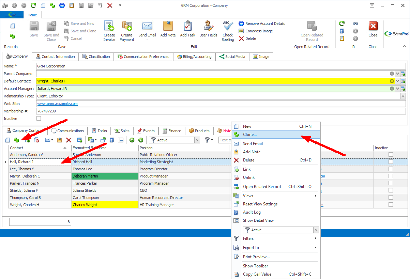
Task: Toggle Inactive checkbox for Anderson, Sandra V
Action: (391, 155)
